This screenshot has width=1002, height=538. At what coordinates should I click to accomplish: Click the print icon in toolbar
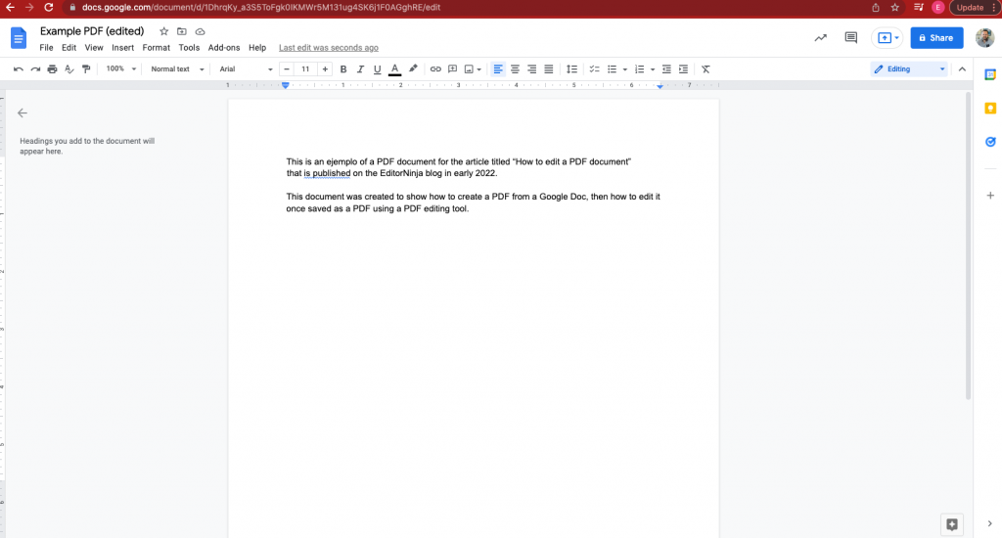tap(53, 69)
